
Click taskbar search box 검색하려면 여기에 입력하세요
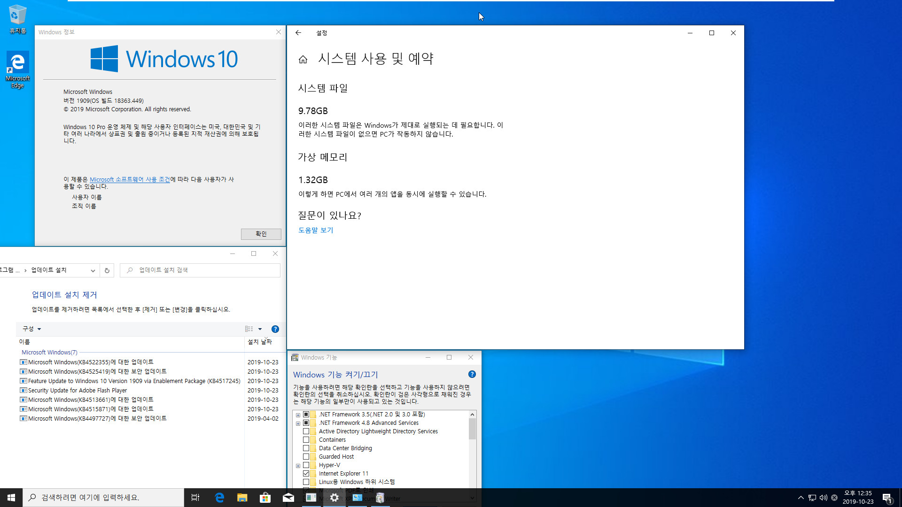coord(103,498)
